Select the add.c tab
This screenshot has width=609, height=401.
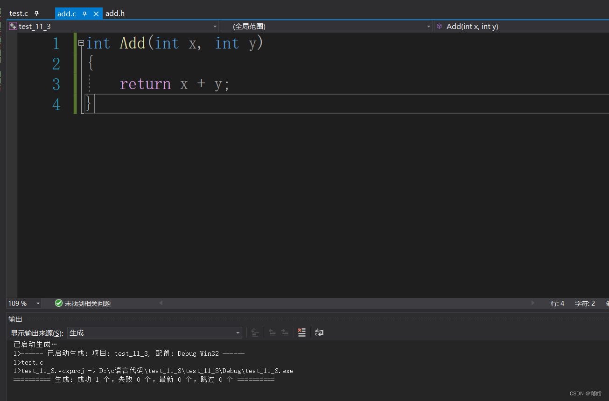[67, 14]
